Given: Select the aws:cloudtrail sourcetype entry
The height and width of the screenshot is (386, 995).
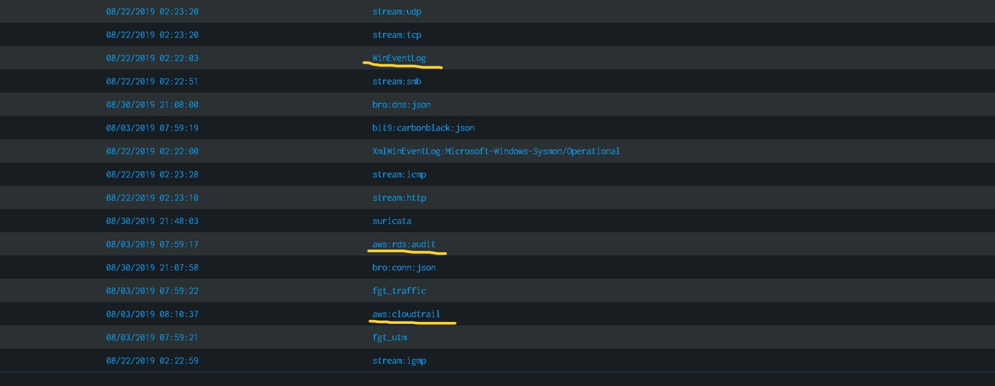Looking at the screenshot, I should [406, 314].
